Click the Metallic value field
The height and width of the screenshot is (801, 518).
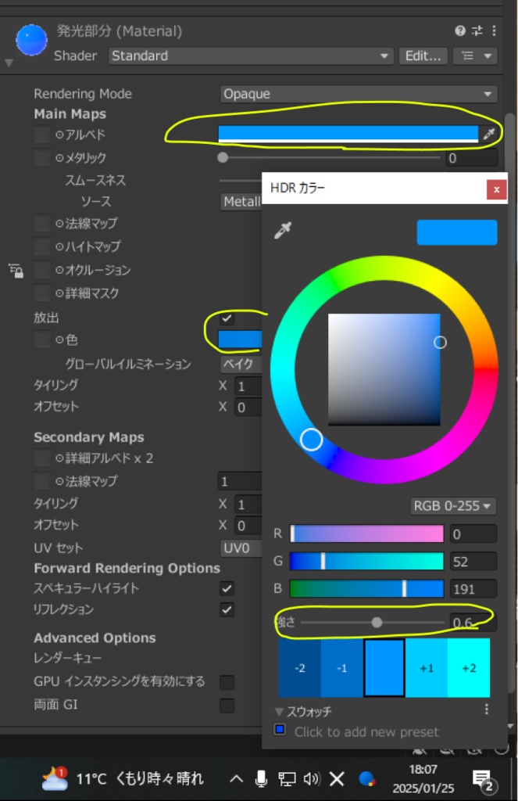point(470,158)
